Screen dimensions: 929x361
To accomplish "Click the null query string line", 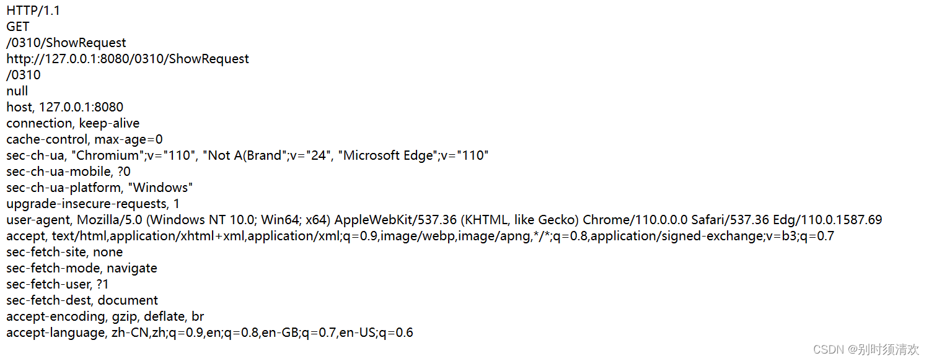I will point(17,91).
